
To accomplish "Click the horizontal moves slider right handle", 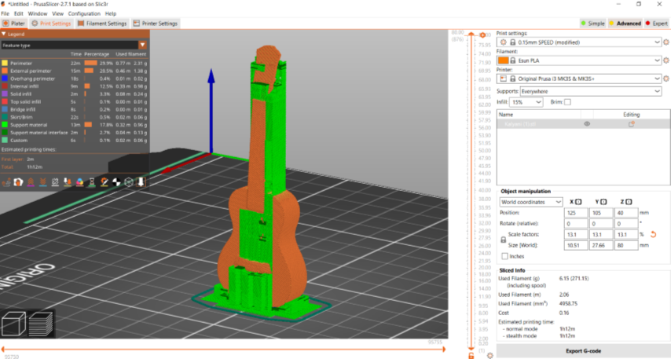I will click(444, 350).
